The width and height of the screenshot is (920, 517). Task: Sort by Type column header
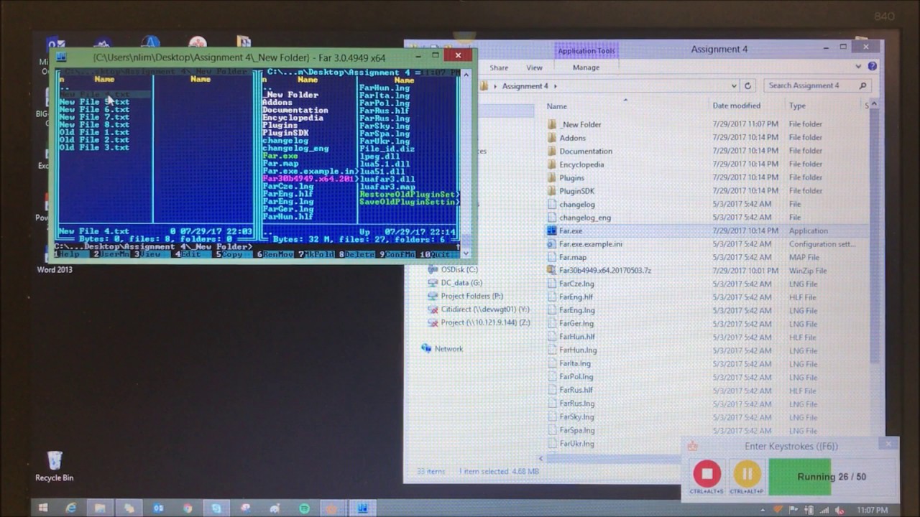(x=797, y=106)
